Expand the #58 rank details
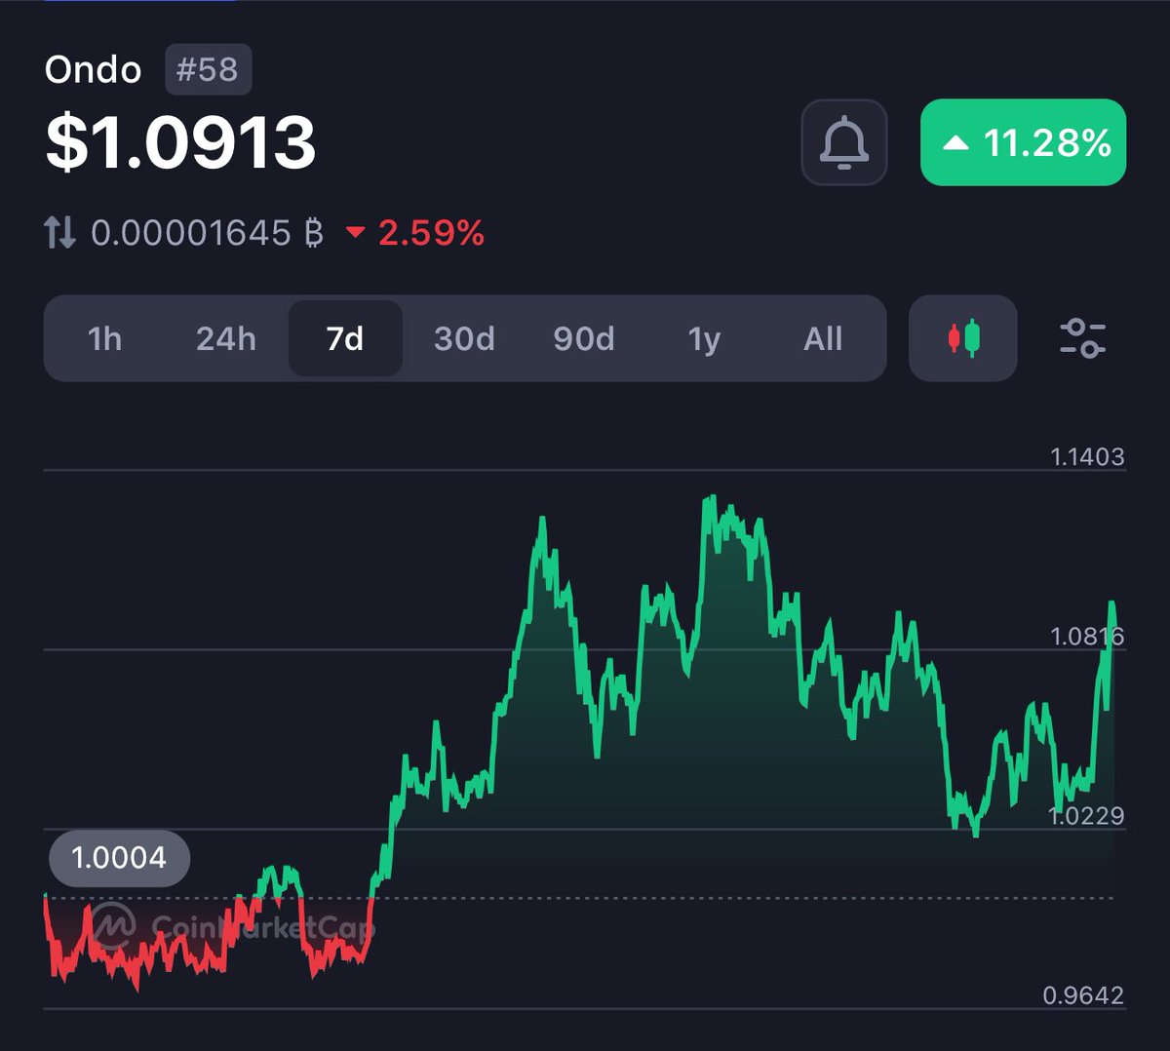Screen dimensions: 1170x1051 click(208, 69)
